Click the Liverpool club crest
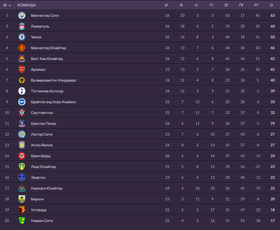 (22, 26)
